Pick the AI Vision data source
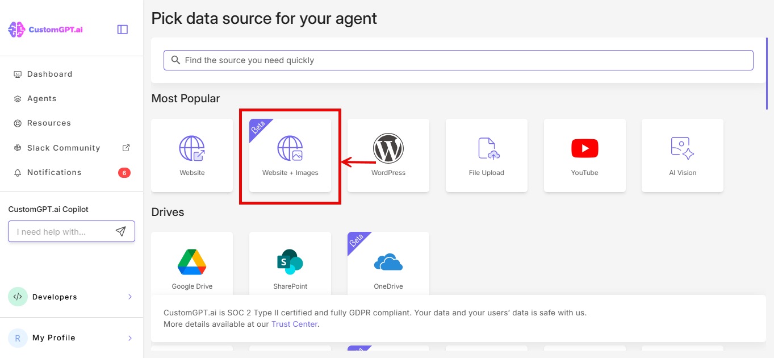 pyautogui.click(x=683, y=155)
